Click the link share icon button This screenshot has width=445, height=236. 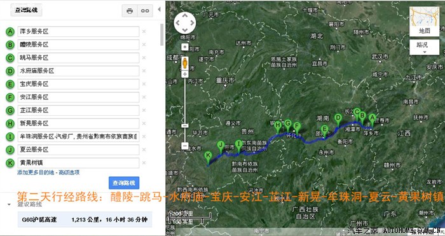[145, 11]
